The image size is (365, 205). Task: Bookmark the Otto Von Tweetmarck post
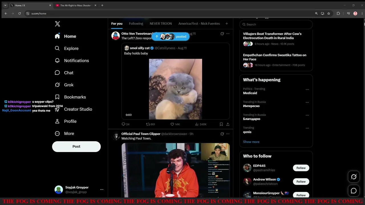click(x=221, y=124)
